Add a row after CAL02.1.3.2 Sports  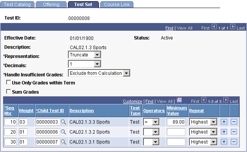pos(224,132)
